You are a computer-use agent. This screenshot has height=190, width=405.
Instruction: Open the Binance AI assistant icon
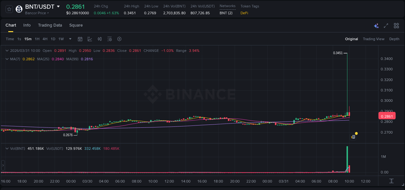pyautogui.click(x=376, y=25)
